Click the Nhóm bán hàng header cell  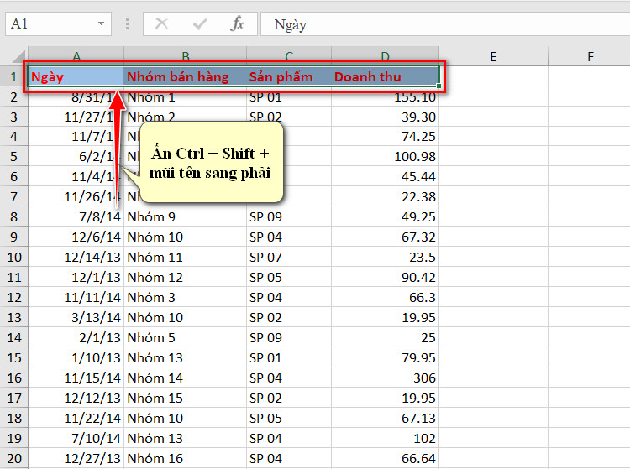click(186, 76)
